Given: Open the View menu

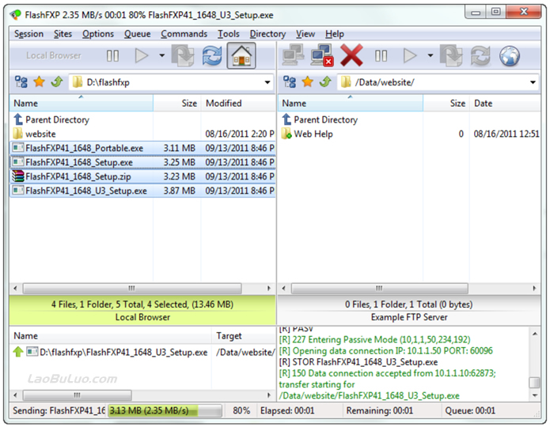Looking at the screenshot, I should pos(305,34).
